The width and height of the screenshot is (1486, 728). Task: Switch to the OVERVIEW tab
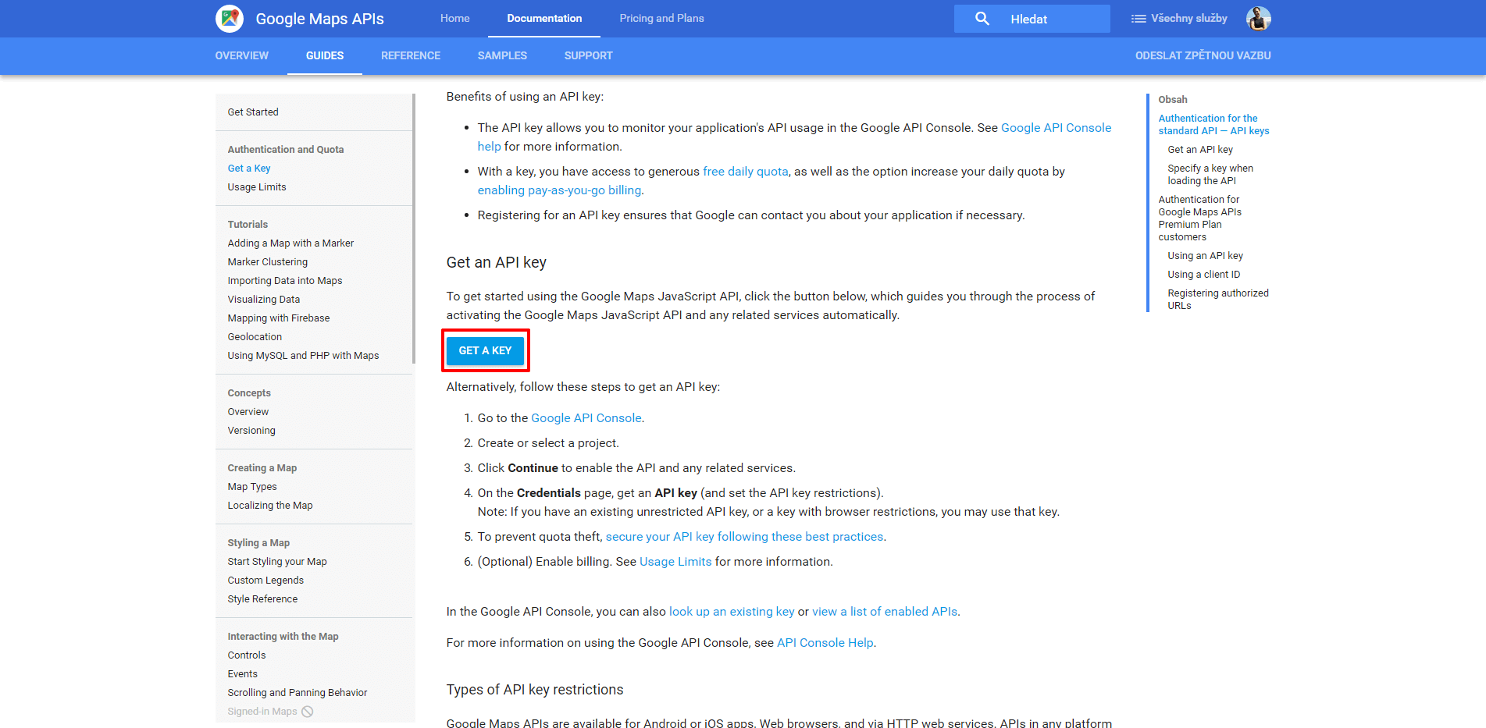click(242, 55)
